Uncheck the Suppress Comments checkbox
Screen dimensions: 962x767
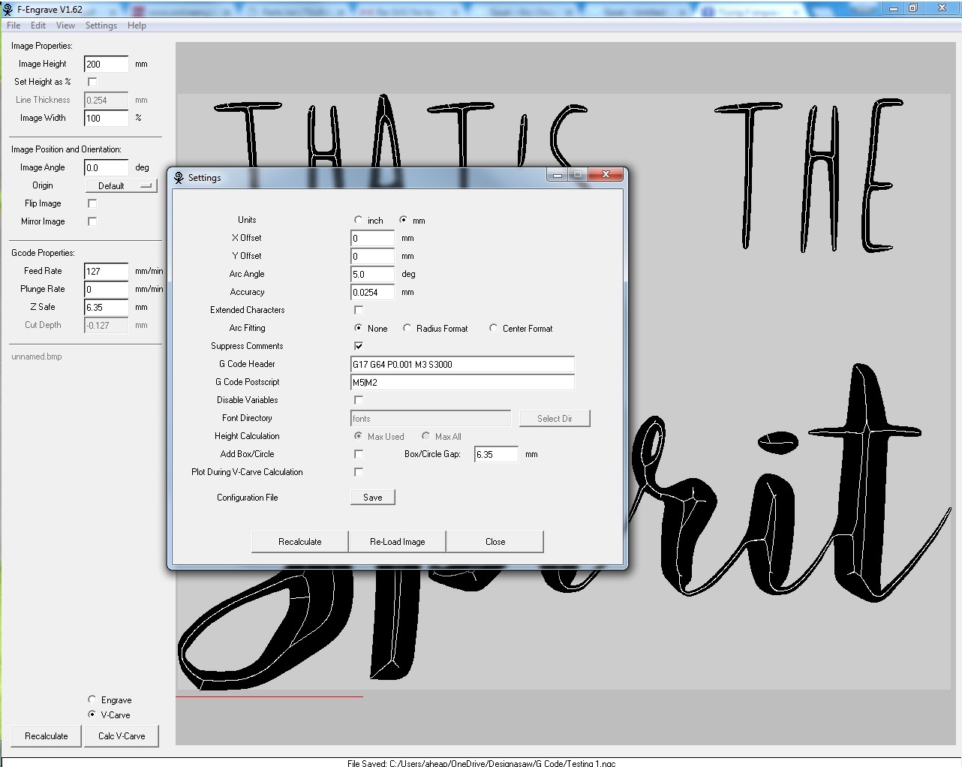point(359,346)
